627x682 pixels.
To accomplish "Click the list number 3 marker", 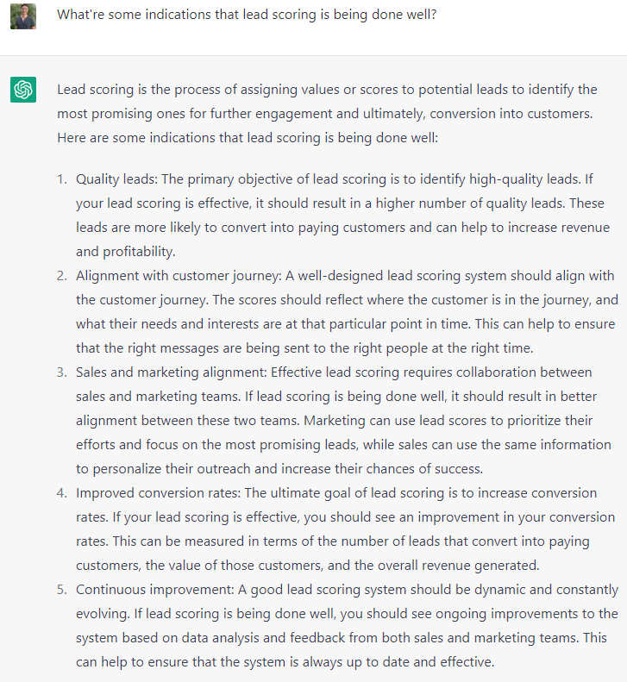I will [62, 372].
